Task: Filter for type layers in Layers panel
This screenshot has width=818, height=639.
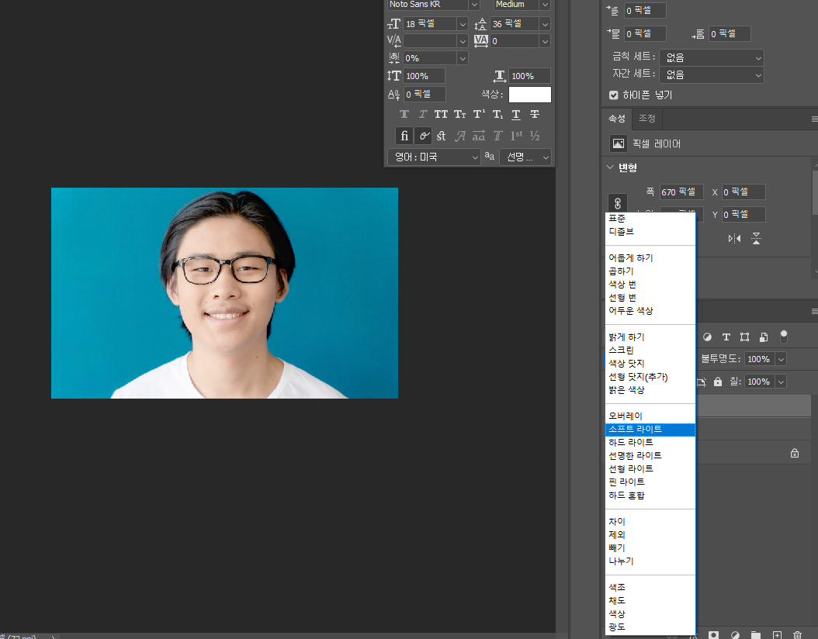Action: click(726, 337)
